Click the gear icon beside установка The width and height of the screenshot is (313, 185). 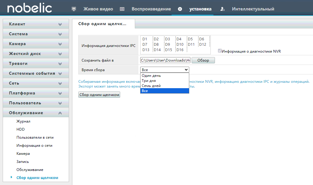180,9
